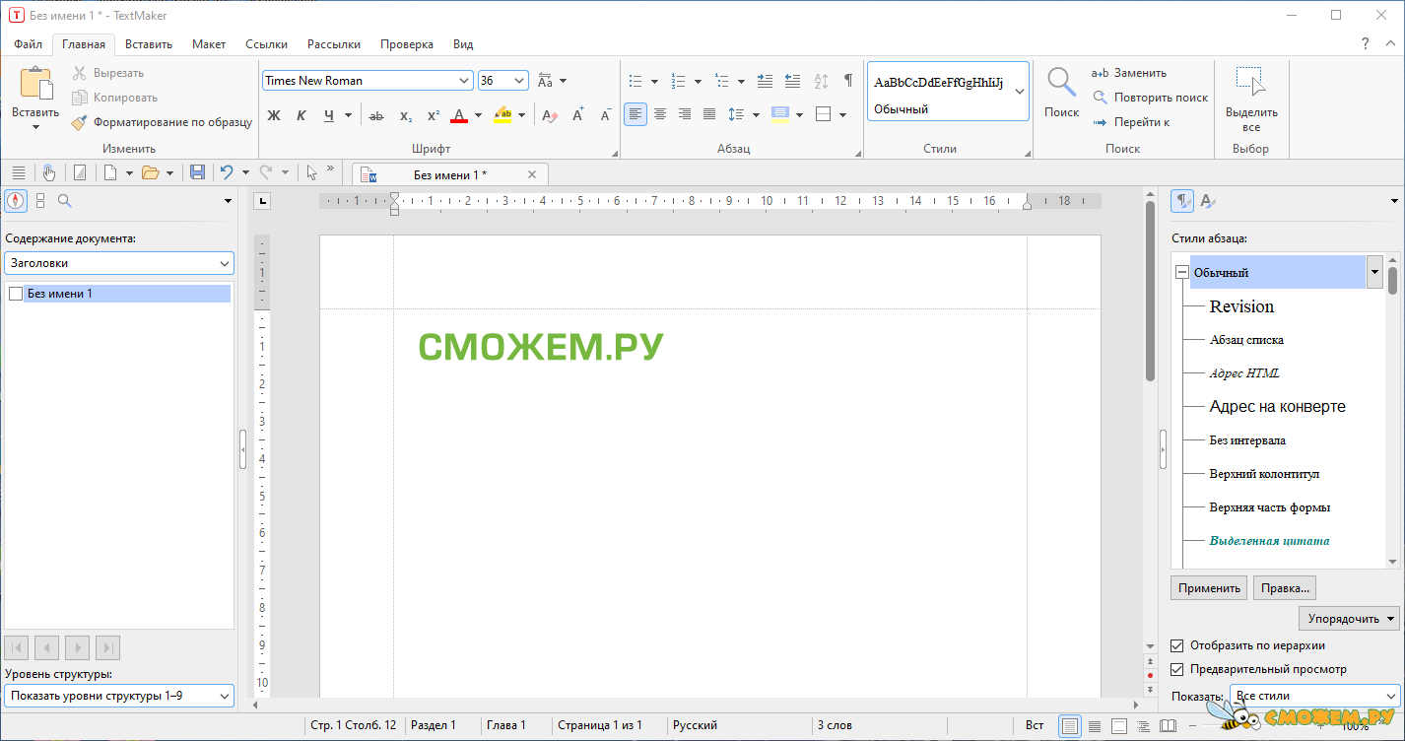1405x741 pixels.
Task: Apply strikethrough formatting
Action: [376, 115]
